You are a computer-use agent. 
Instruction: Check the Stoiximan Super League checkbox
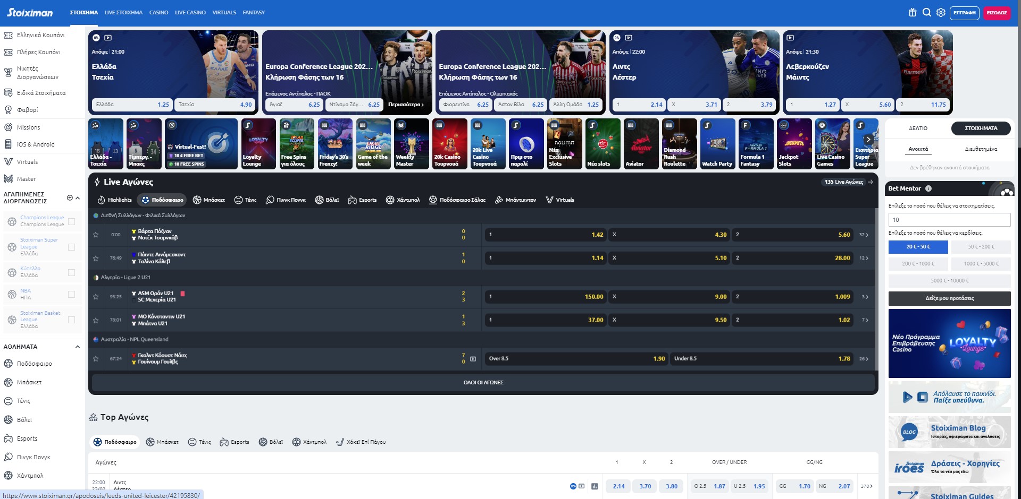72,247
